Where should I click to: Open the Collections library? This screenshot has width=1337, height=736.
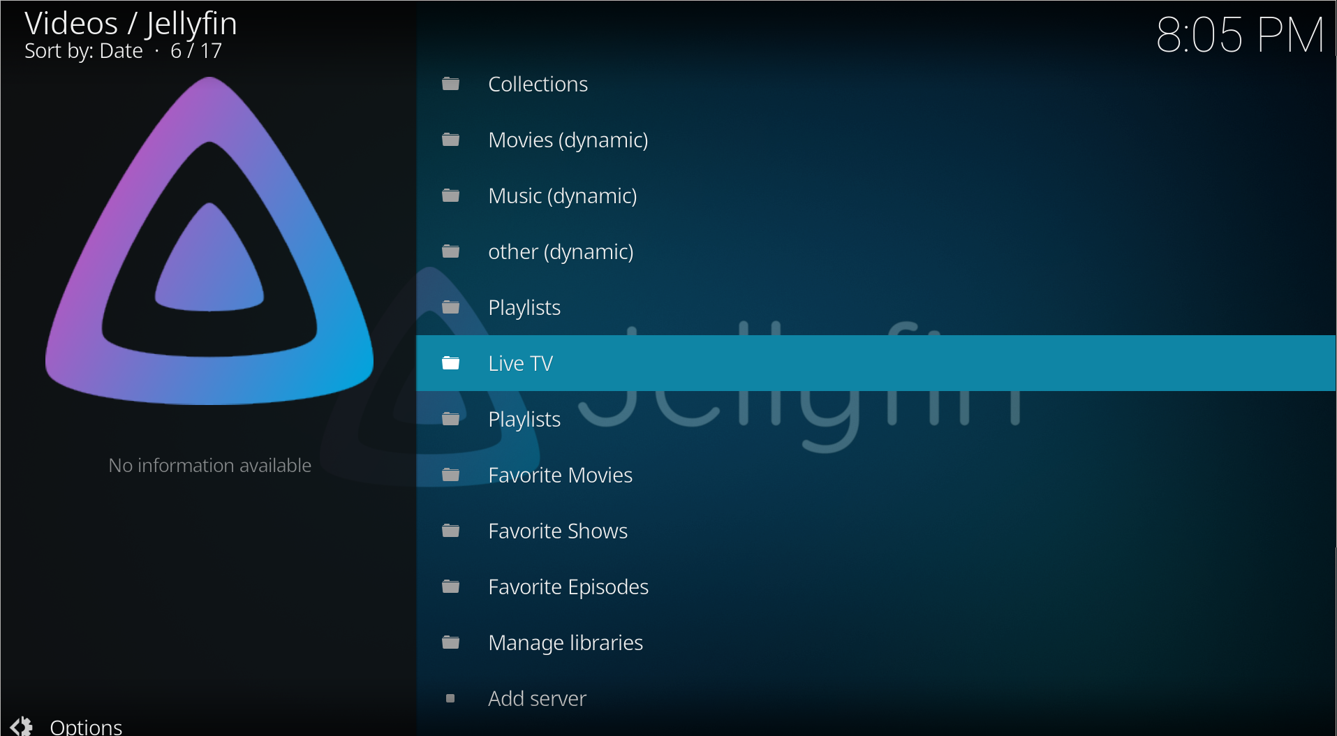click(x=538, y=84)
